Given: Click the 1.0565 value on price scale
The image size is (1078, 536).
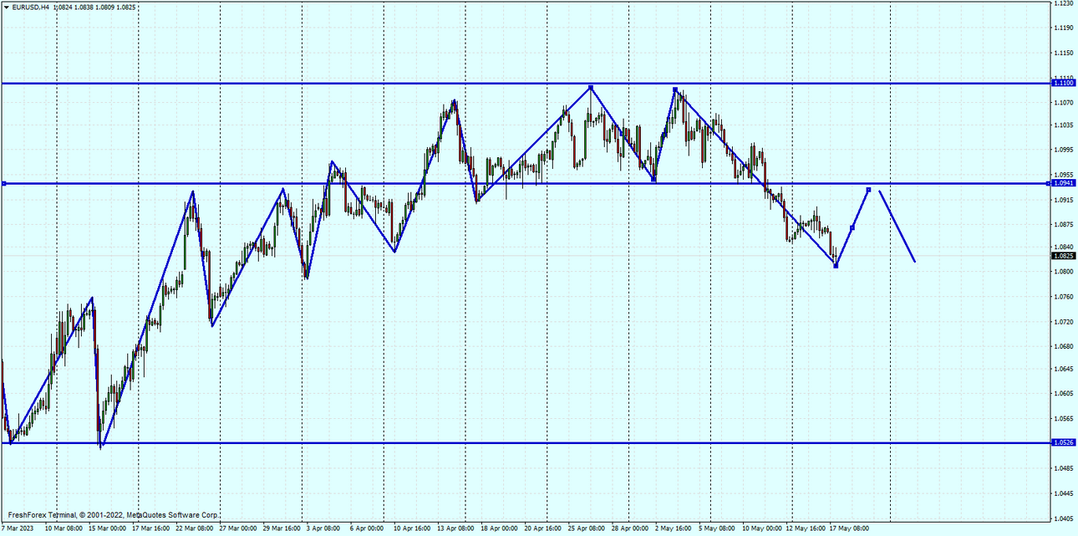Looking at the screenshot, I should pyautogui.click(x=1064, y=418).
